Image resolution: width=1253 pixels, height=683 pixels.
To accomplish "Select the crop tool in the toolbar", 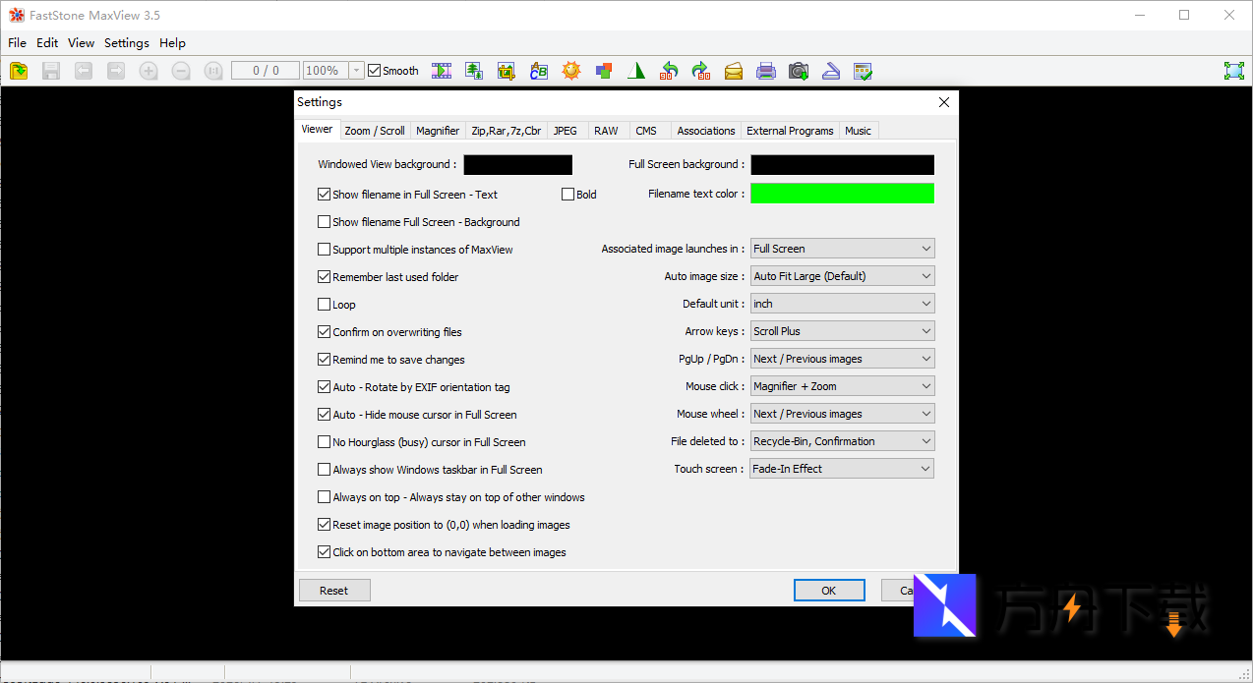I will point(507,71).
